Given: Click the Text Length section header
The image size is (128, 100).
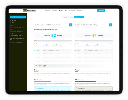Looking at the screenshot, I should (73, 66).
